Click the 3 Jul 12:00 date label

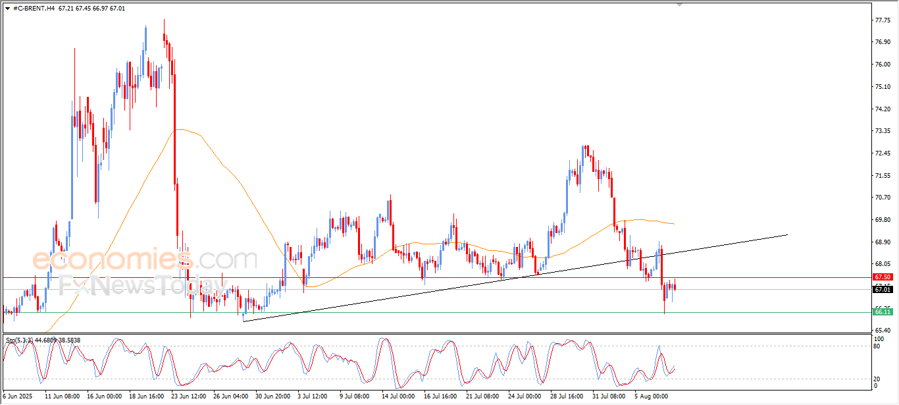click(x=313, y=396)
